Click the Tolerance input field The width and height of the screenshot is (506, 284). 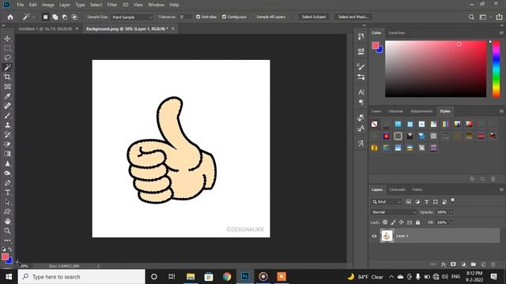coord(185,17)
